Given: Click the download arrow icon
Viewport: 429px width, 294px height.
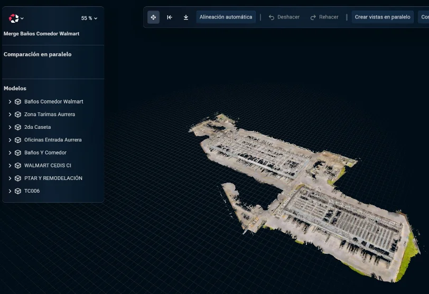Looking at the screenshot, I should pyautogui.click(x=186, y=17).
